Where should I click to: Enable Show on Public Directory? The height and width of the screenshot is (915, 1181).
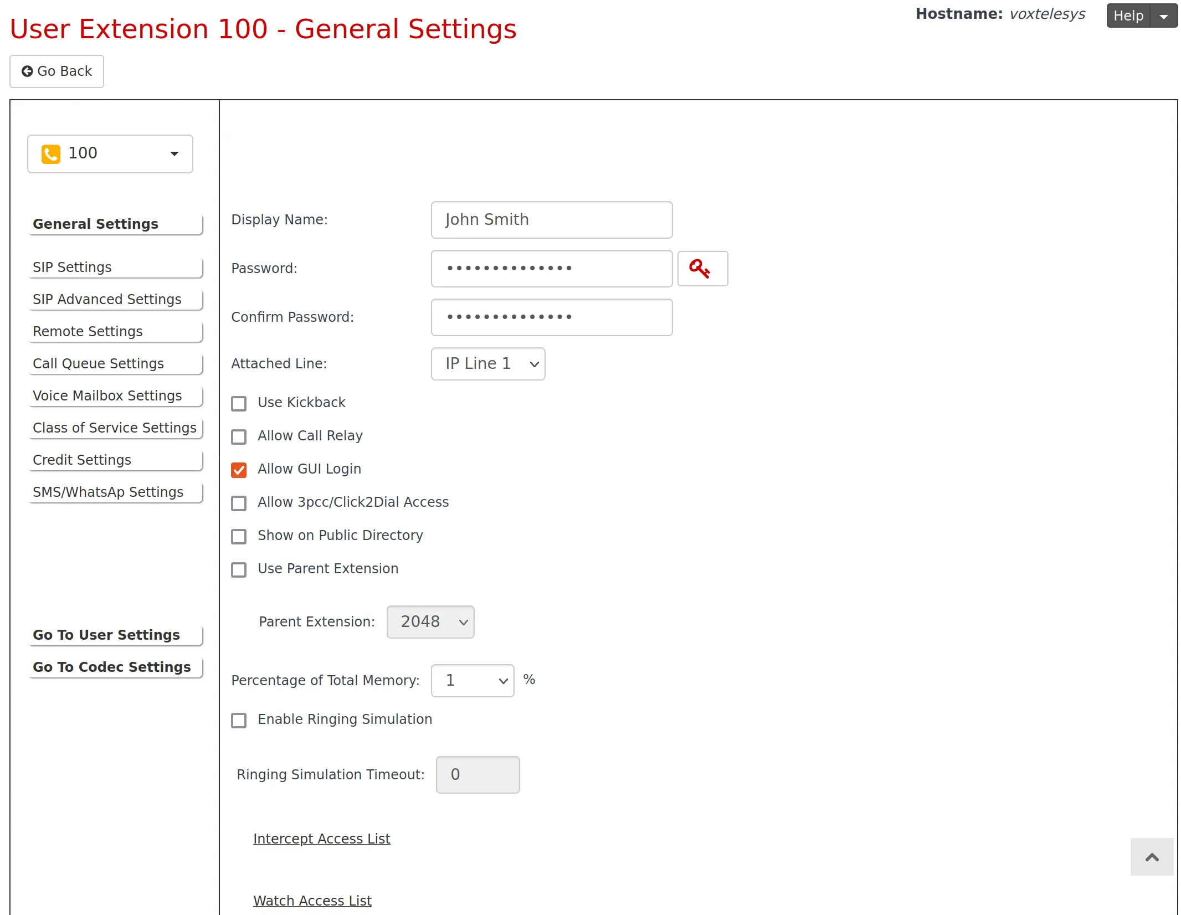point(239,536)
